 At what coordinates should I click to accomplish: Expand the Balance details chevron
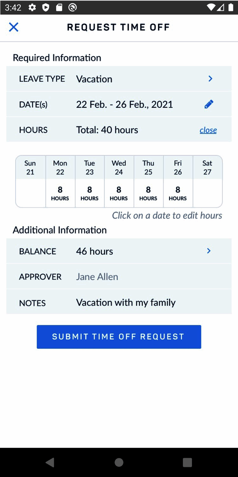point(209,251)
